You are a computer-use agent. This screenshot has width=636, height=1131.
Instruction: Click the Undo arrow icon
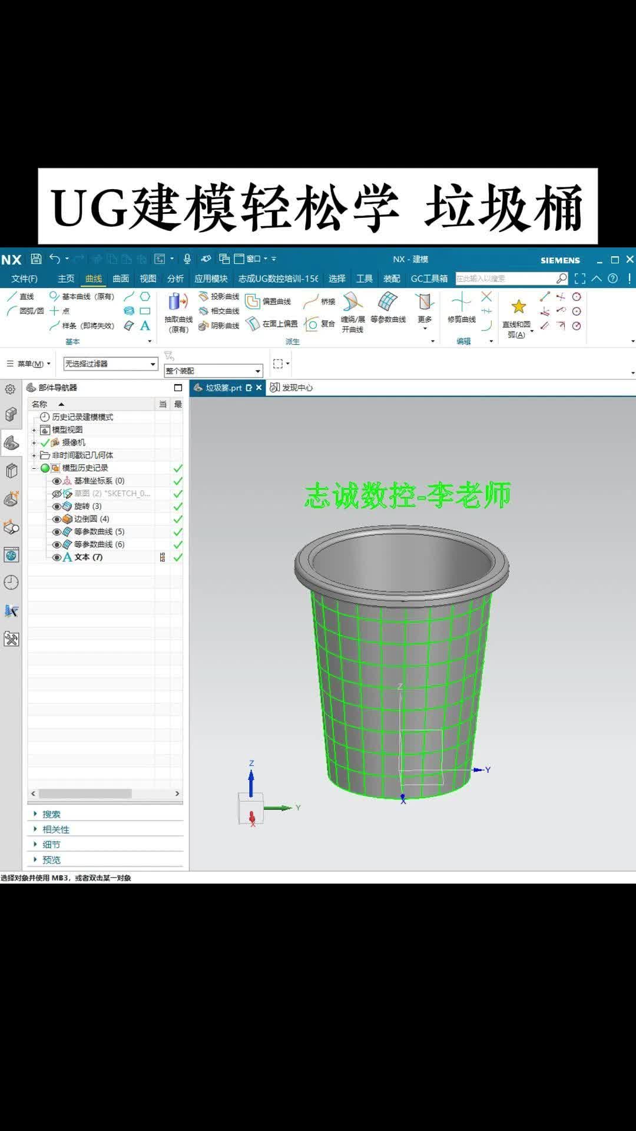click(55, 259)
